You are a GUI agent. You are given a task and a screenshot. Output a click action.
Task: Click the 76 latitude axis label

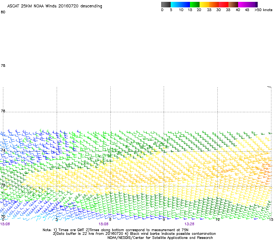(3, 111)
